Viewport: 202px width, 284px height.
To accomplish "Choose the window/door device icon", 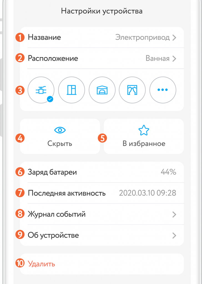I will [x=72, y=90].
